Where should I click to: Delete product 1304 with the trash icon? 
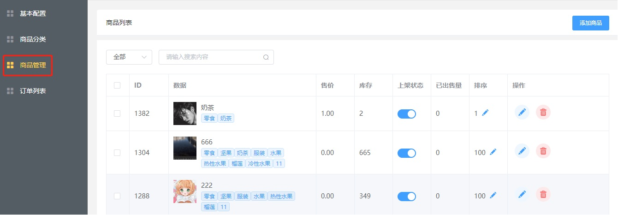tap(543, 151)
